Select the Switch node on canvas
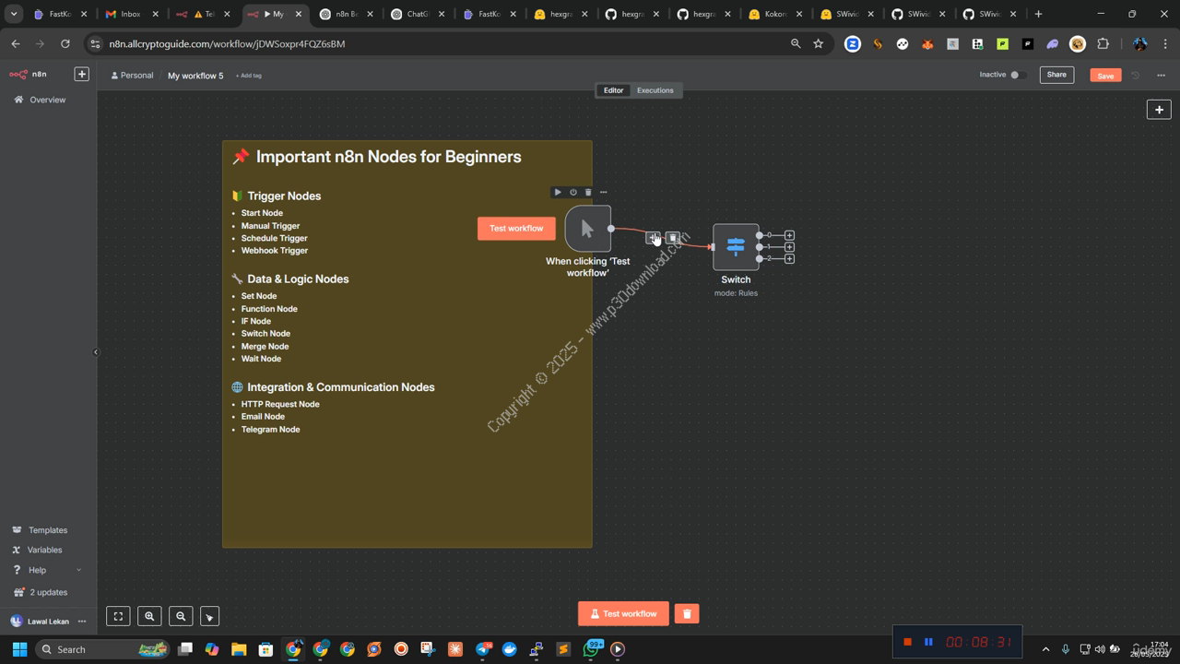The width and height of the screenshot is (1180, 664). coord(736,247)
